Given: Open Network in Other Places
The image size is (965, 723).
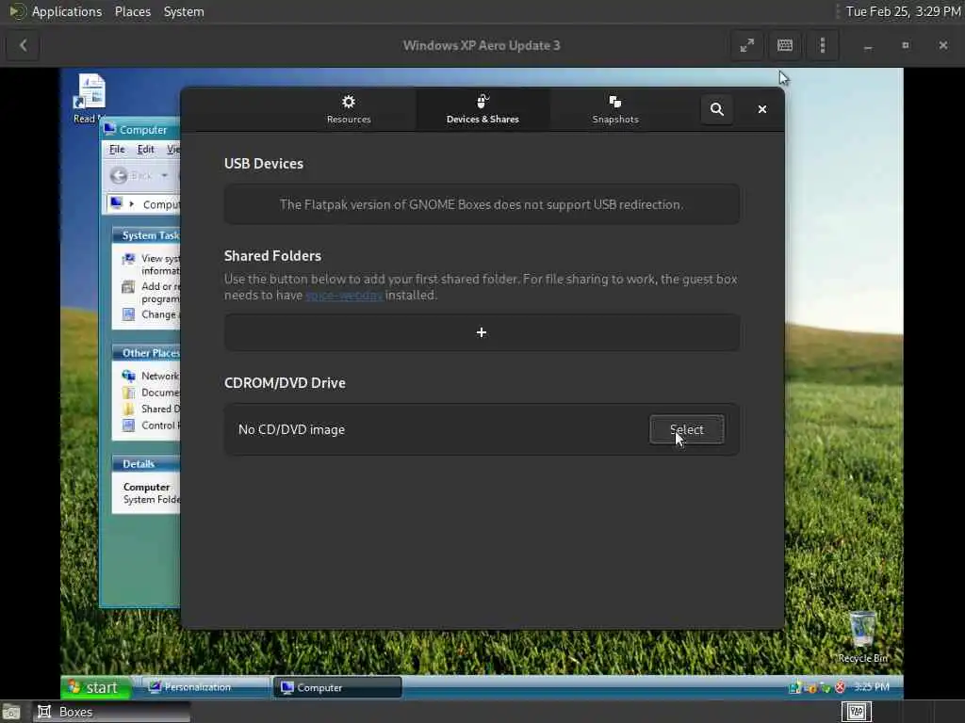Looking at the screenshot, I should pyautogui.click(x=151, y=376).
